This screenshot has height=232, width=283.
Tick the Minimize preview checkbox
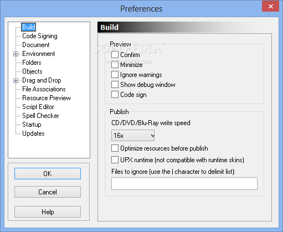click(115, 65)
